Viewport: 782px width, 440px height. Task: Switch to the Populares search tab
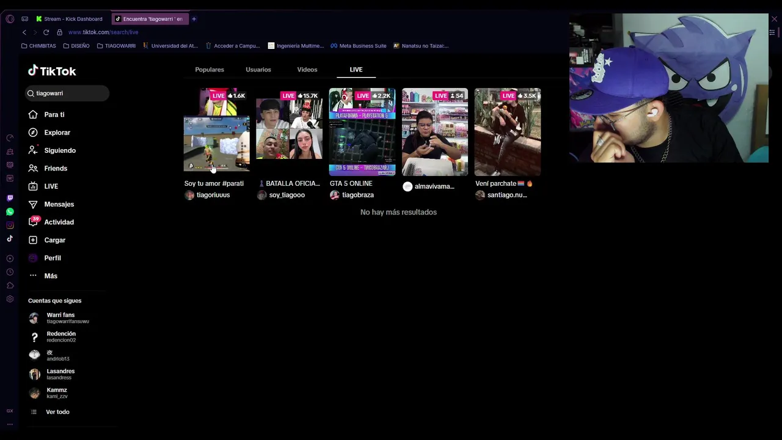[210, 70]
